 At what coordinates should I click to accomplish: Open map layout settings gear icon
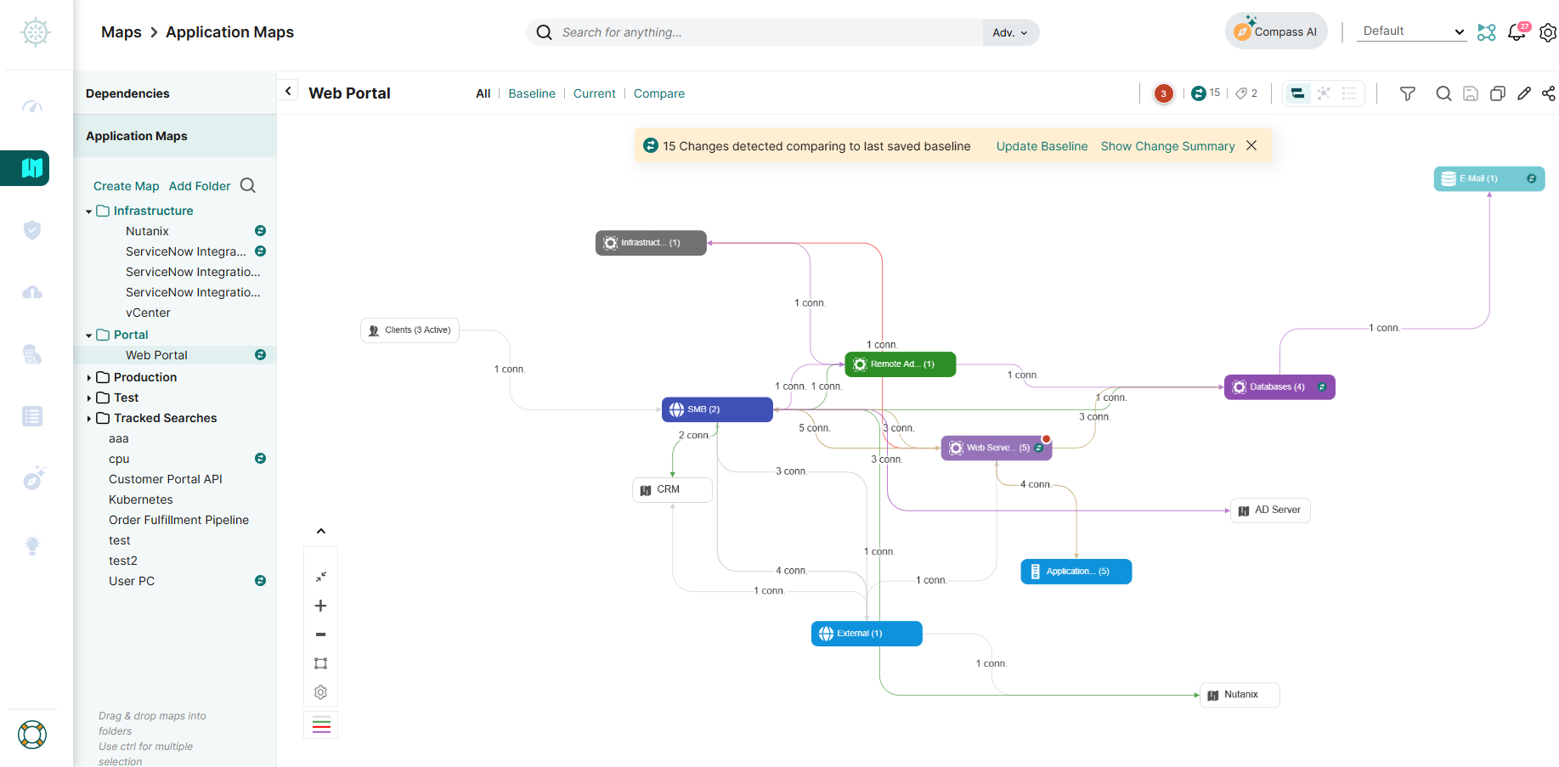320,692
